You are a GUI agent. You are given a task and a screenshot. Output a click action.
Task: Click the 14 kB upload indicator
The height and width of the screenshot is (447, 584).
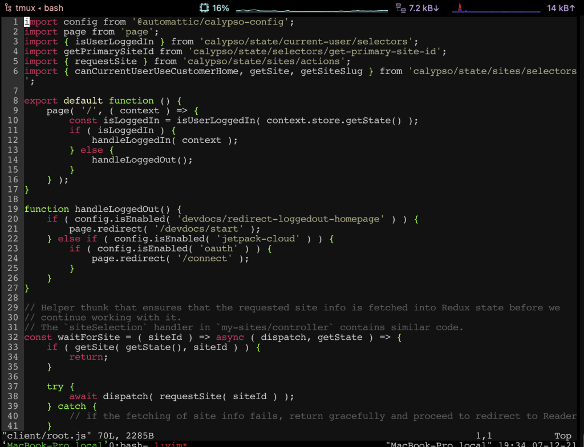(562, 8)
